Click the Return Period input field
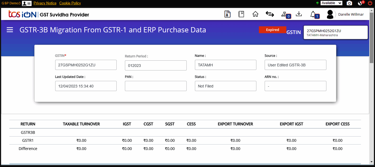This screenshot has height=167, width=375. (156, 65)
